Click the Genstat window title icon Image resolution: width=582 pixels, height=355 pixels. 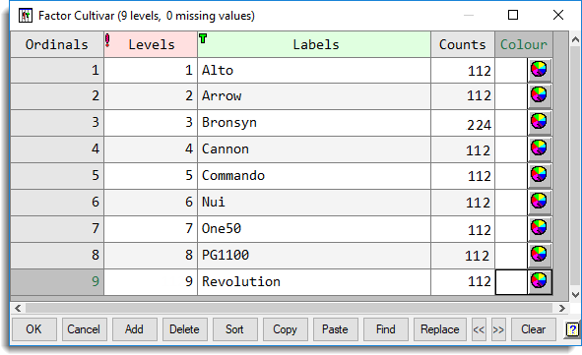pos(26,16)
